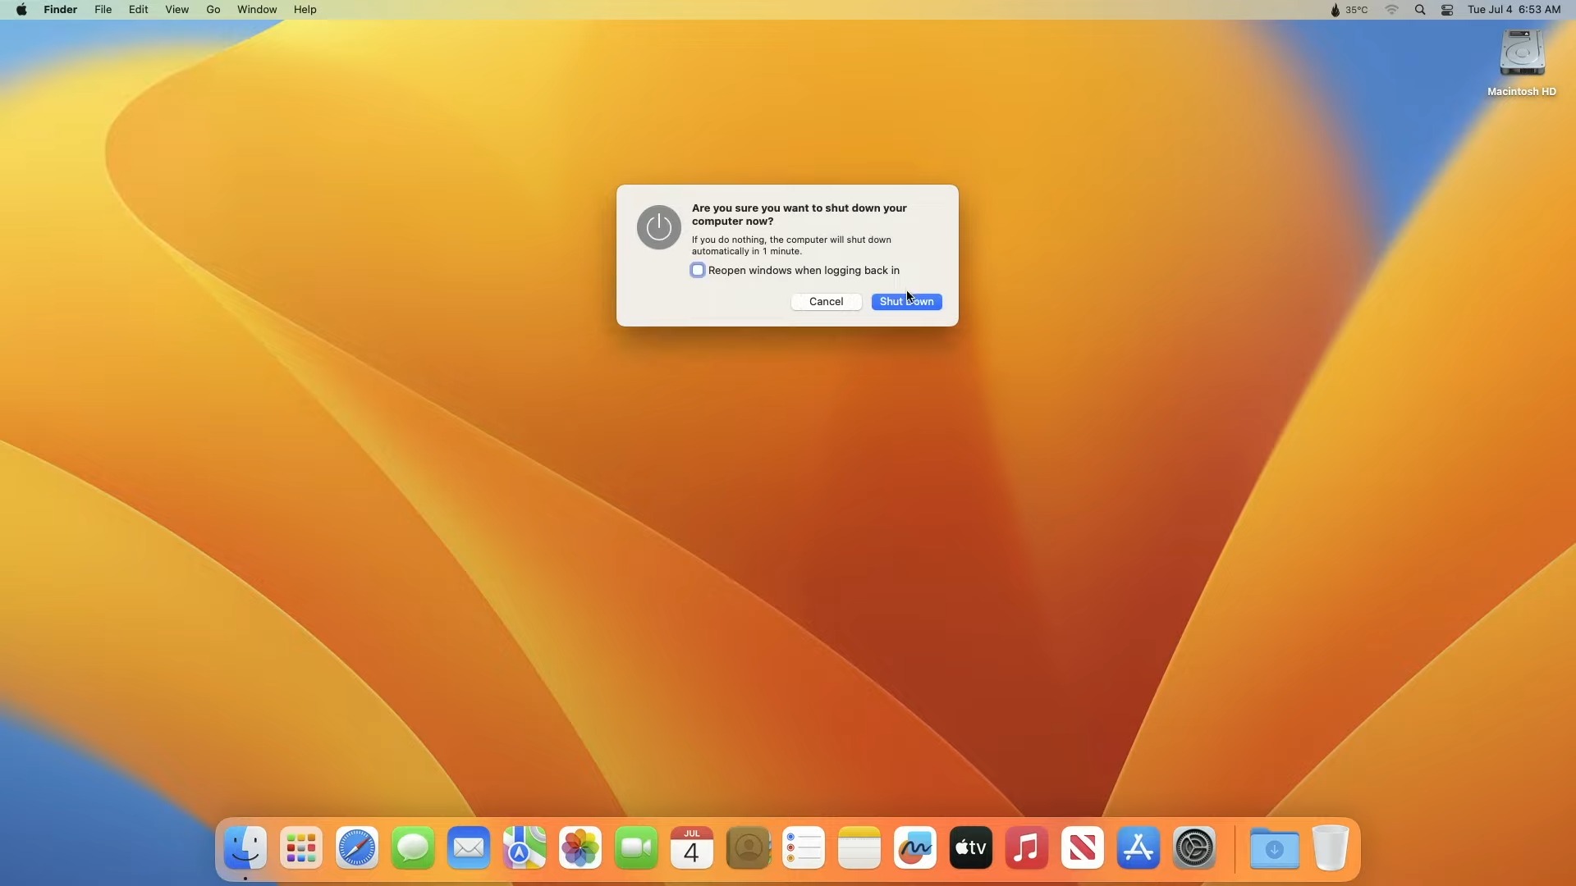The height and width of the screenshot is (886, 1576).
Task: Open the Maps app
Action: pos(525,847)
